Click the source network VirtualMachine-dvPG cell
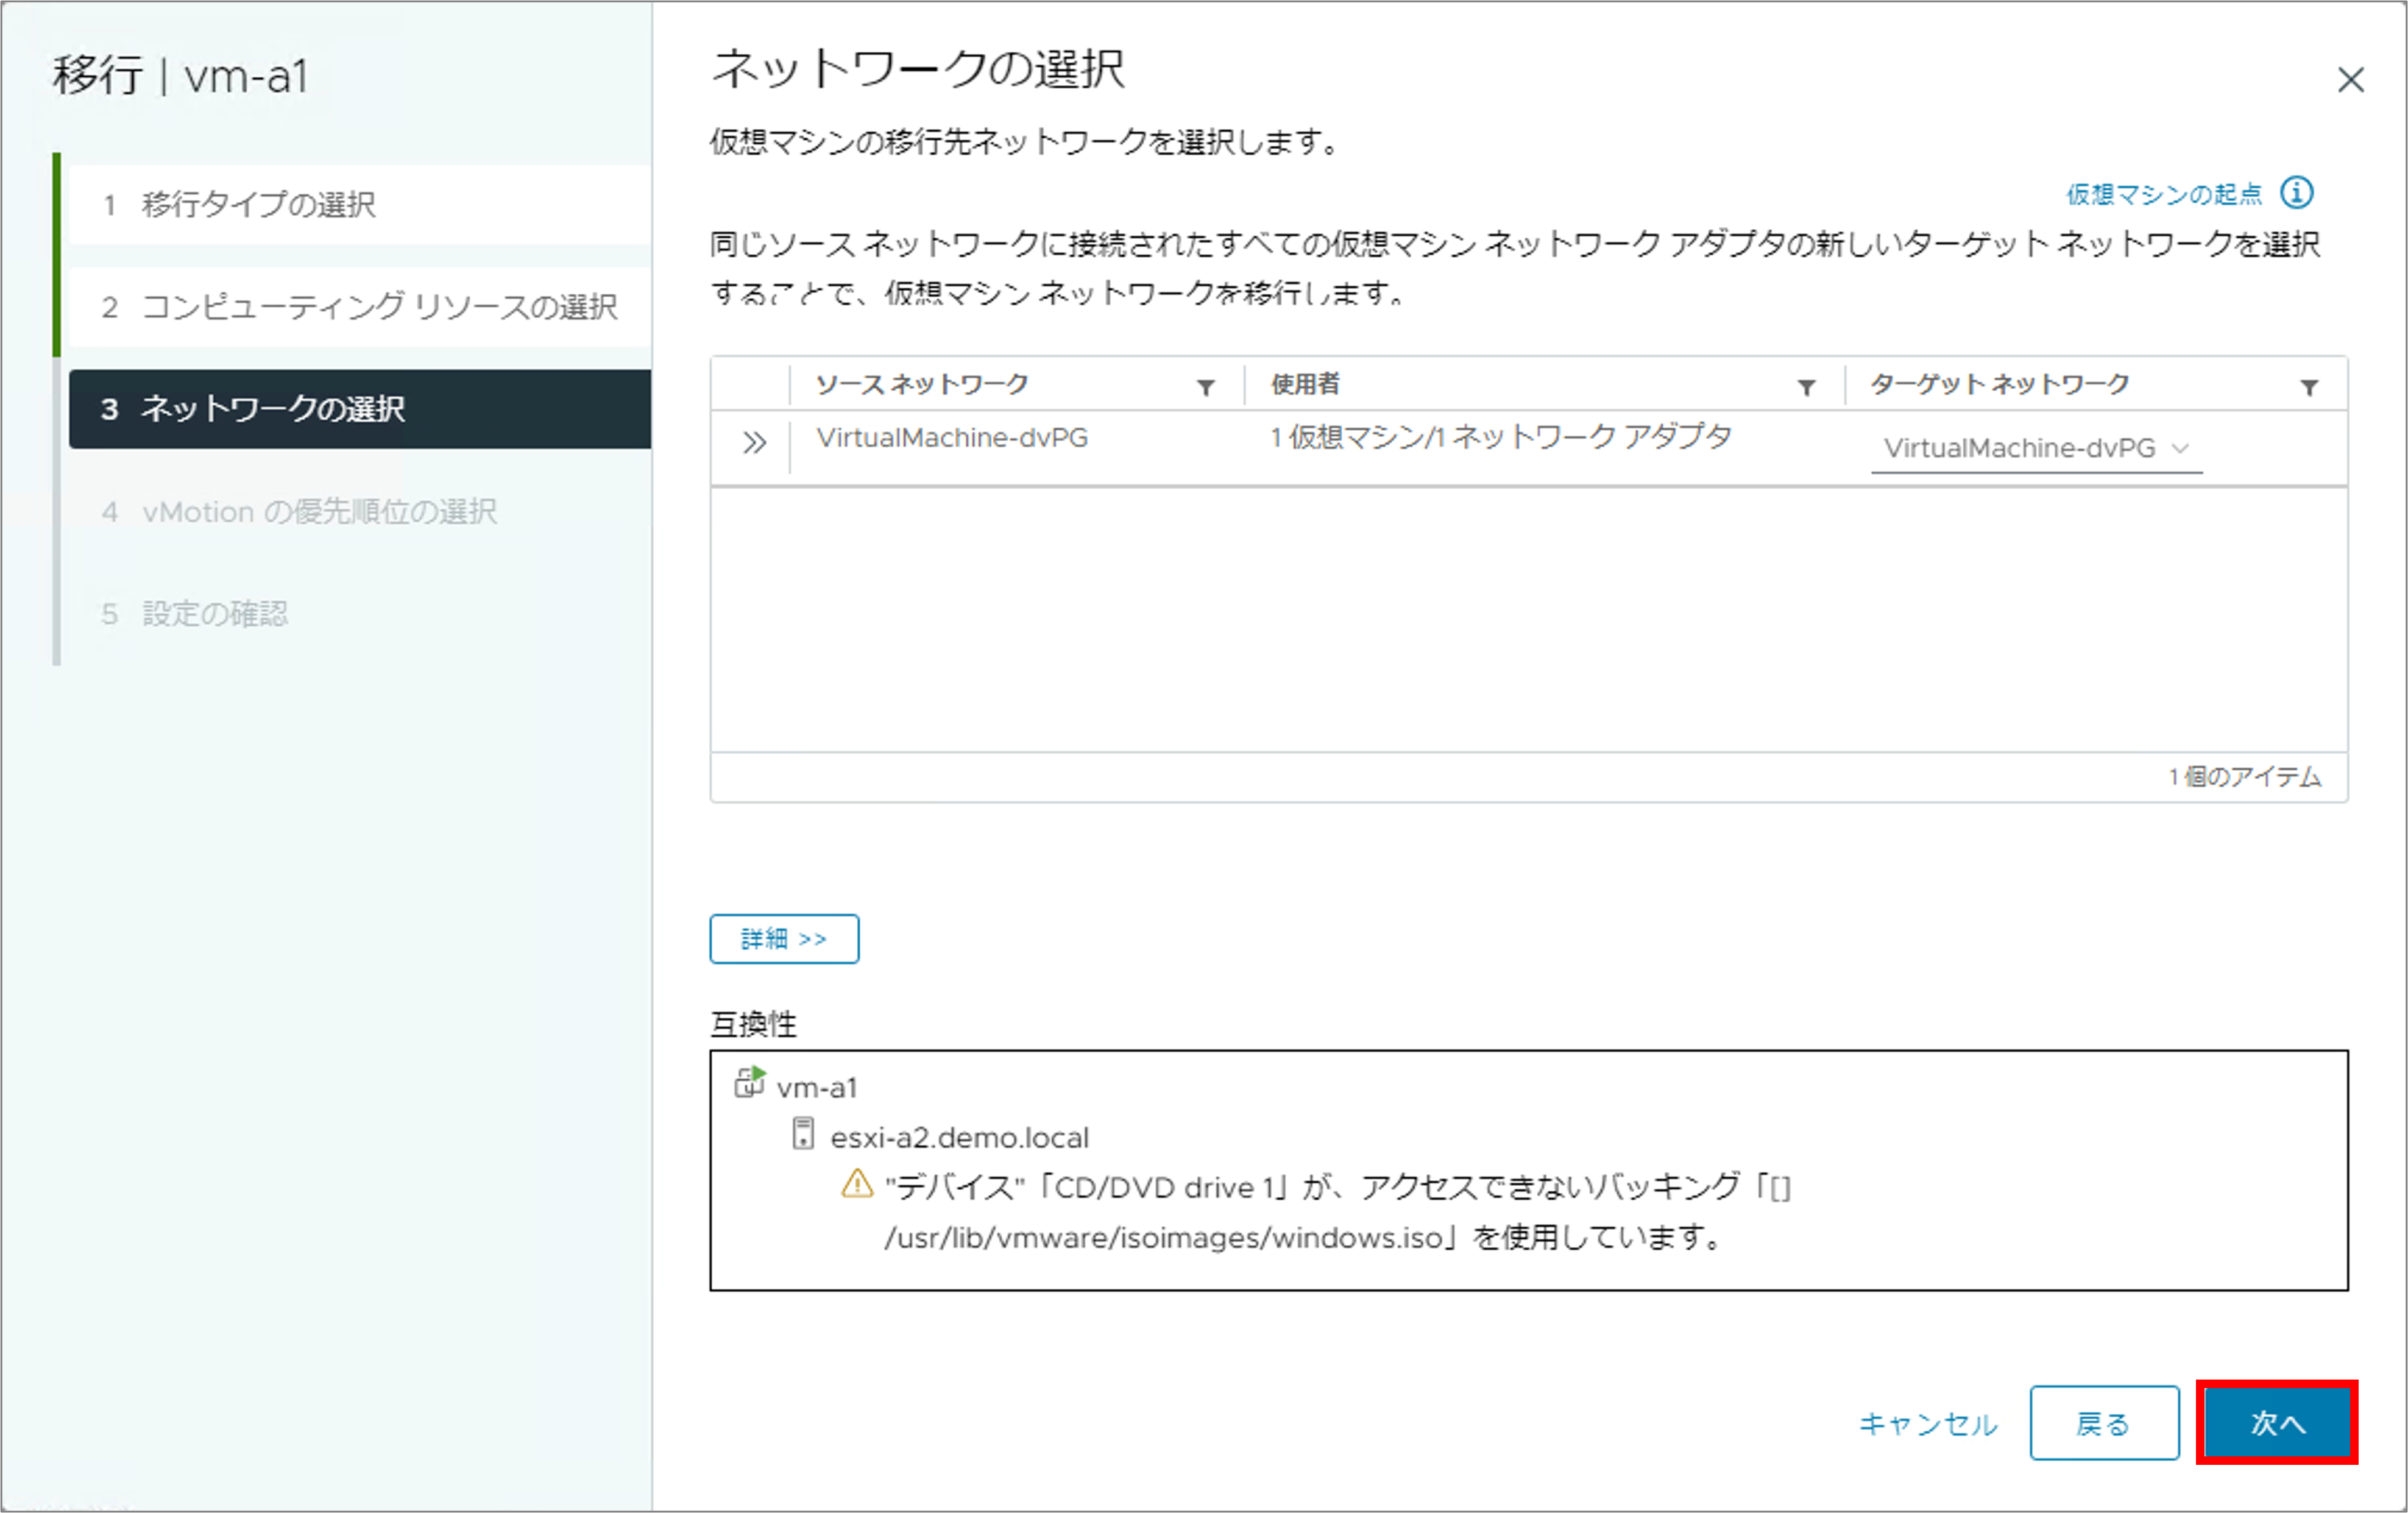 952,438
